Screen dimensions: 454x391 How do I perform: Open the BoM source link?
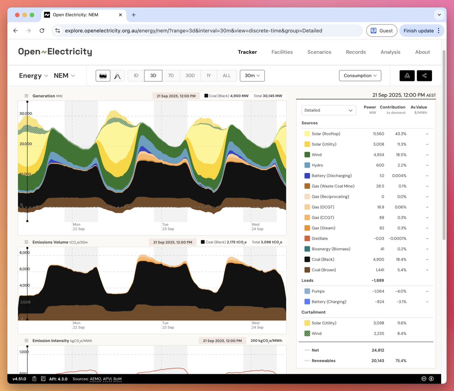point(118,379)
